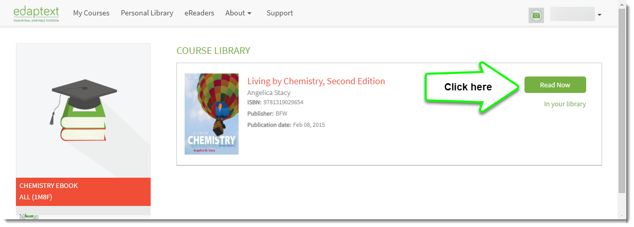This screenshot has width=634, height=227.
Task: Go to My Courses
Action: point(91,13)
